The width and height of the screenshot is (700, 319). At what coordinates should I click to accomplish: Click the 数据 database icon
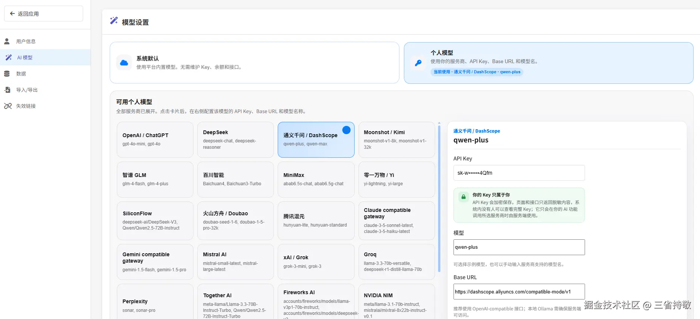tap(7, 74)
